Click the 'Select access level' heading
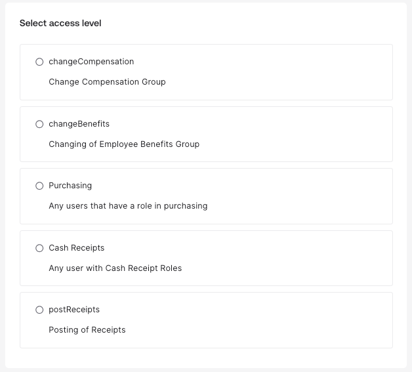Image resolution: width=412 pixels, height=372 pixels. pos(60,24)
